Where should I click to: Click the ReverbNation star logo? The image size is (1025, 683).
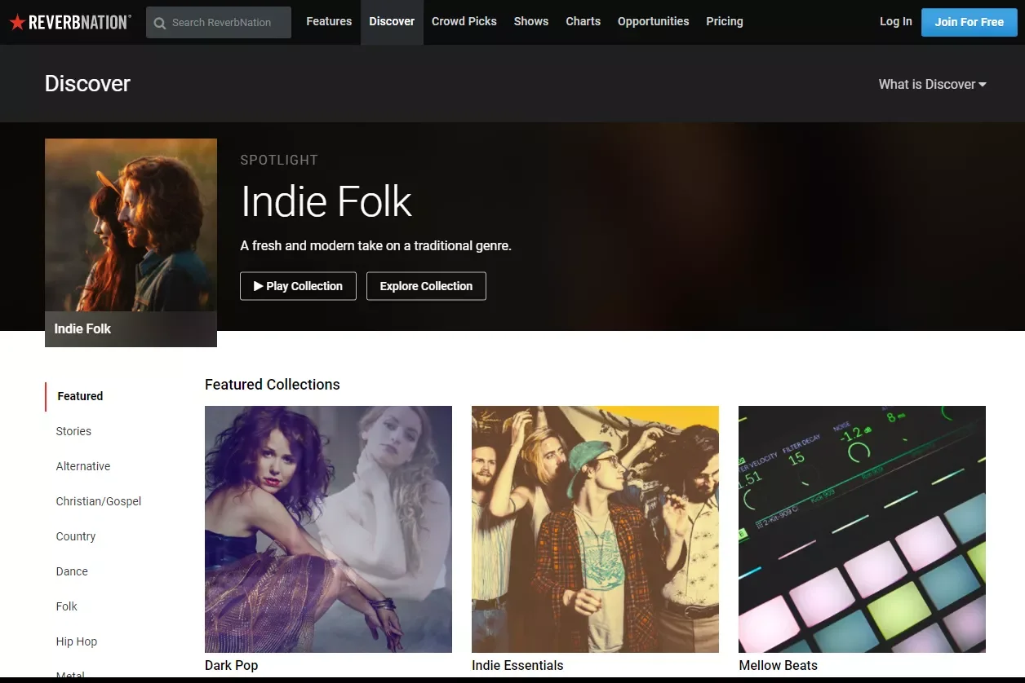[17, 22]
